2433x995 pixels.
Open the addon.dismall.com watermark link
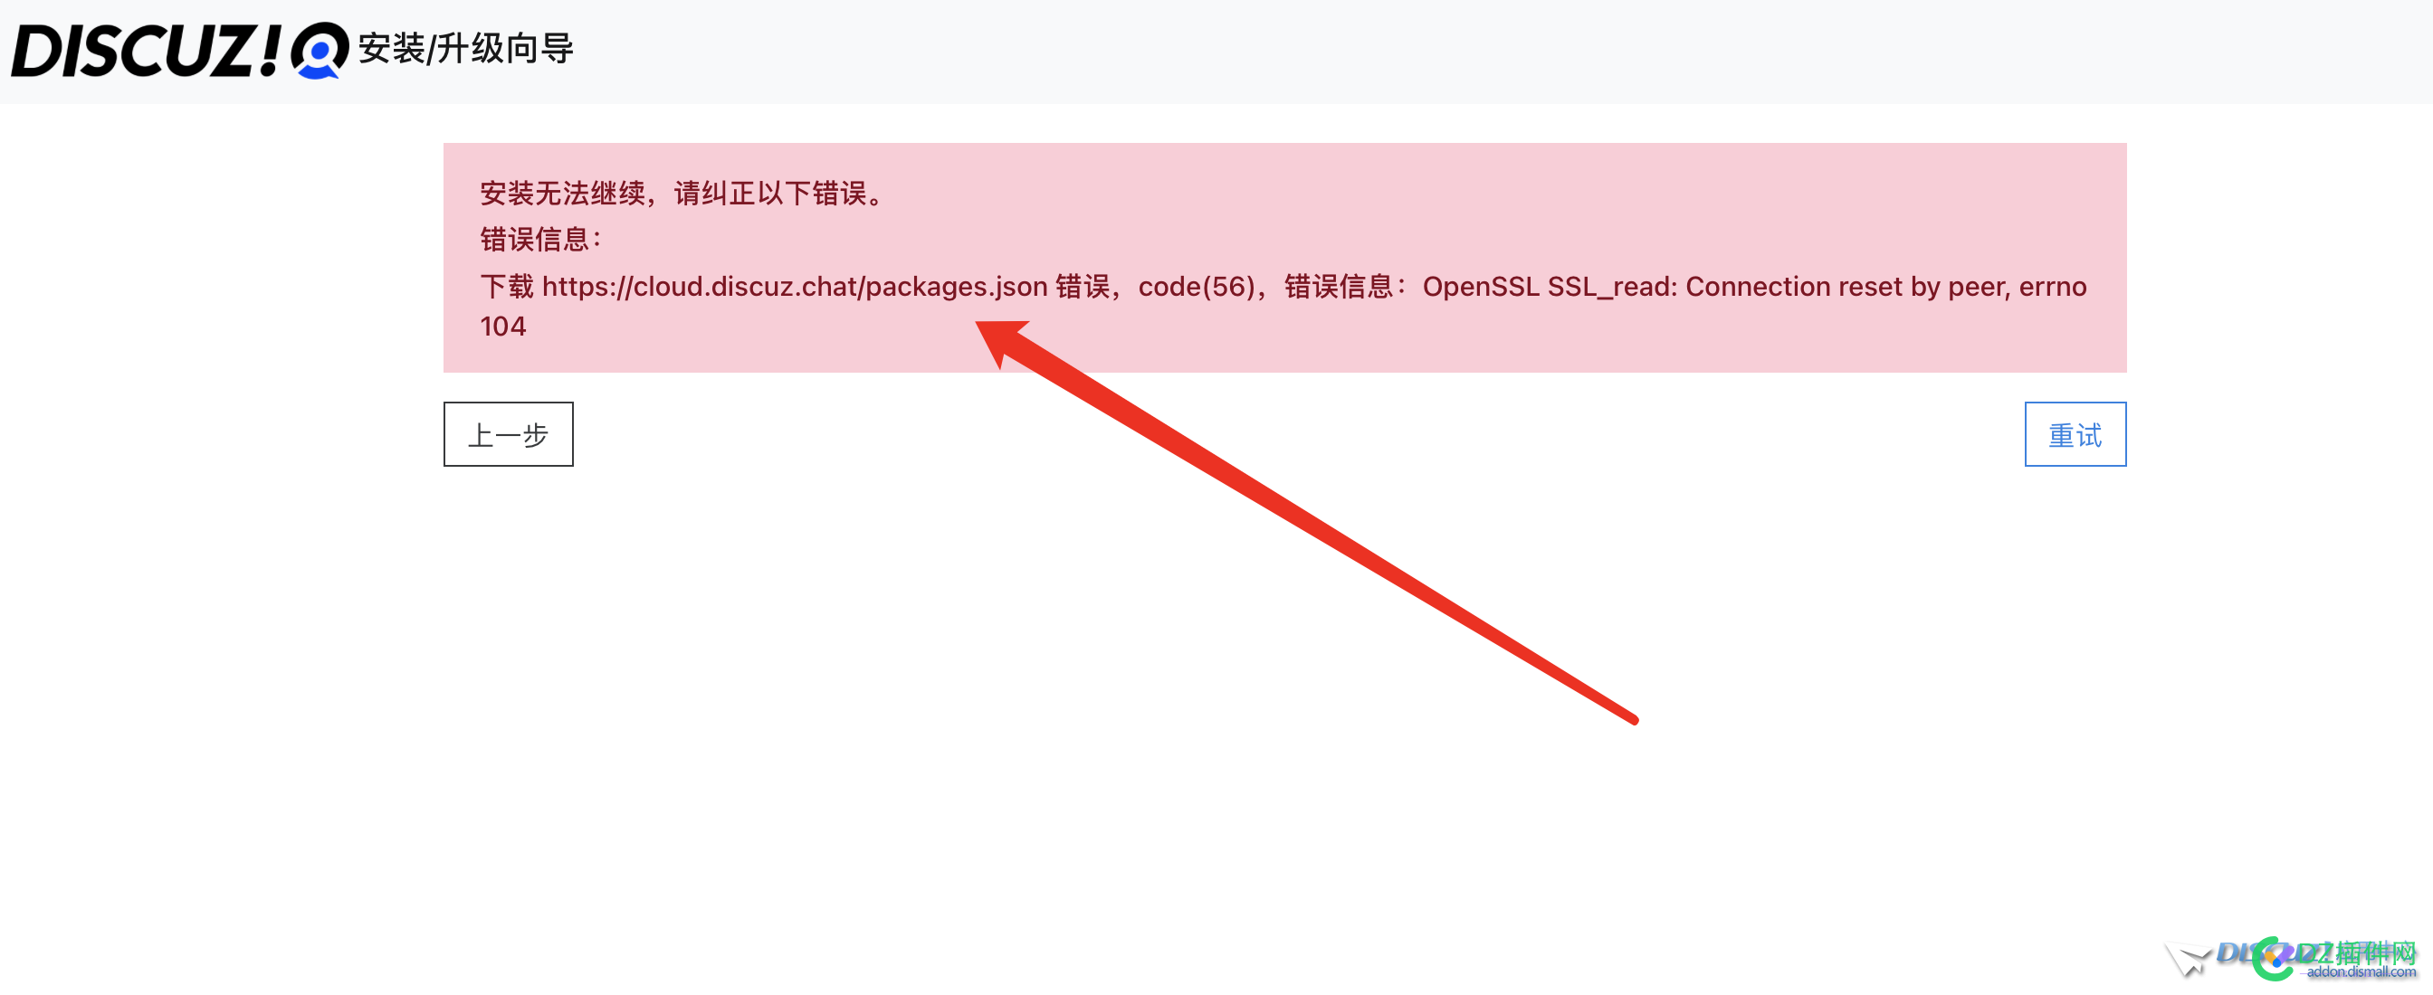click(2361, 972)
